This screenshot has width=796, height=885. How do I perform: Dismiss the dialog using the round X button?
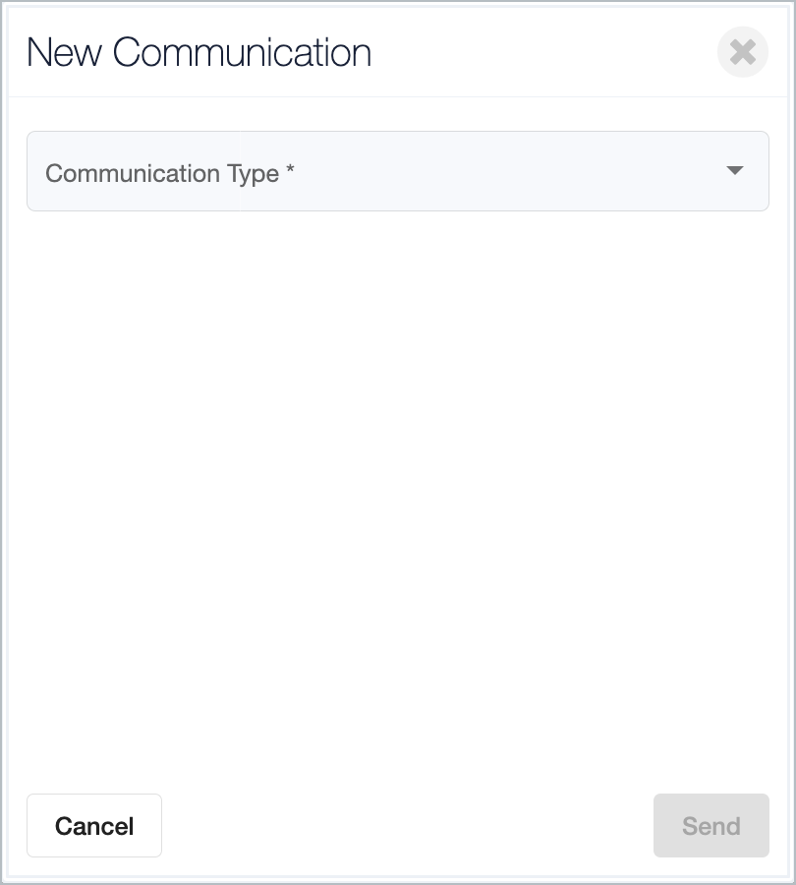pos(742,52)
